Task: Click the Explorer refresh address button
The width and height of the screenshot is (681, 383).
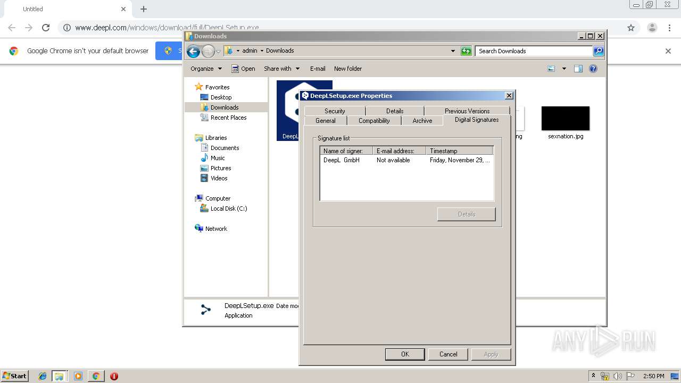Action: click(466, 51)
